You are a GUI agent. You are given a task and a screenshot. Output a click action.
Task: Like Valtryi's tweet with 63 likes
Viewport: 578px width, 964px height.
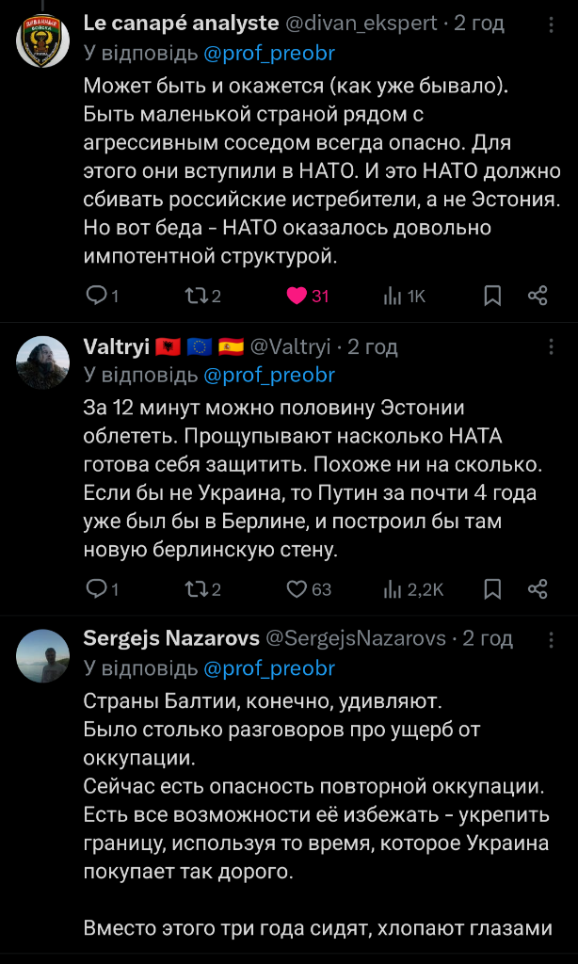[x=297, y=589]
